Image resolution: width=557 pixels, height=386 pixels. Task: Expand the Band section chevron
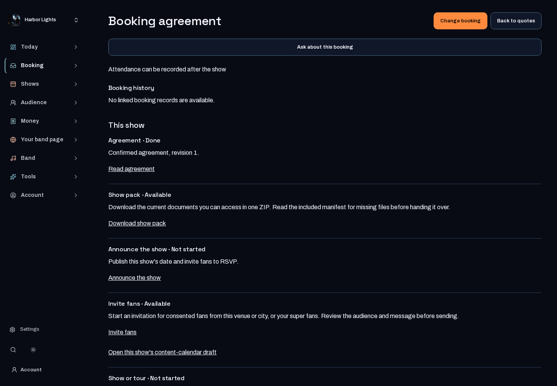pyautogui.click(x=76, y=158)
